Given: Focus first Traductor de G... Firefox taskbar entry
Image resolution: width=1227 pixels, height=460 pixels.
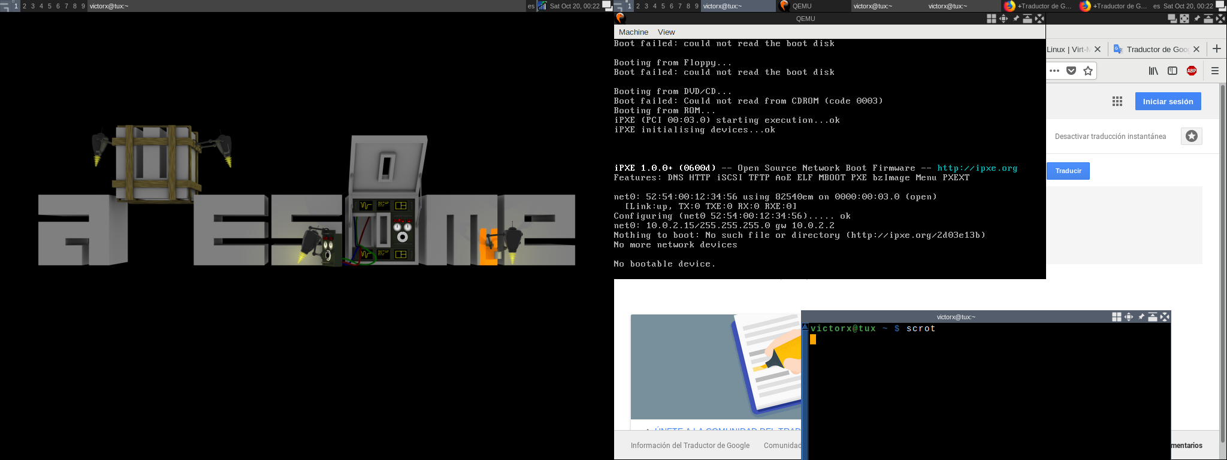Looking at the screenshot, I should click(1038, 6).
